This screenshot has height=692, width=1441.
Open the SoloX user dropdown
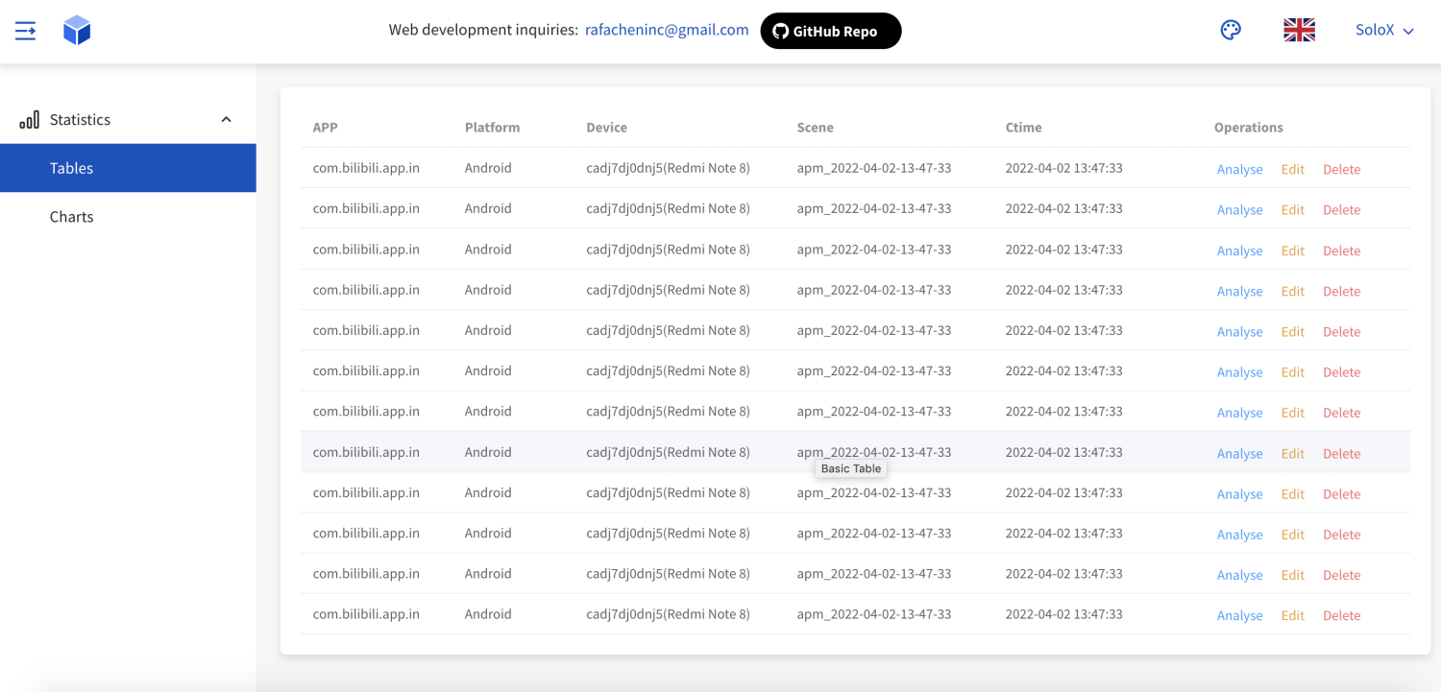tap(1384, 30)
